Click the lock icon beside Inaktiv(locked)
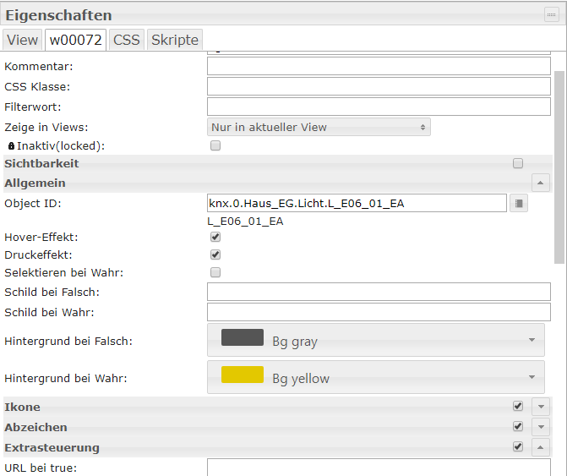 [10, 146]
